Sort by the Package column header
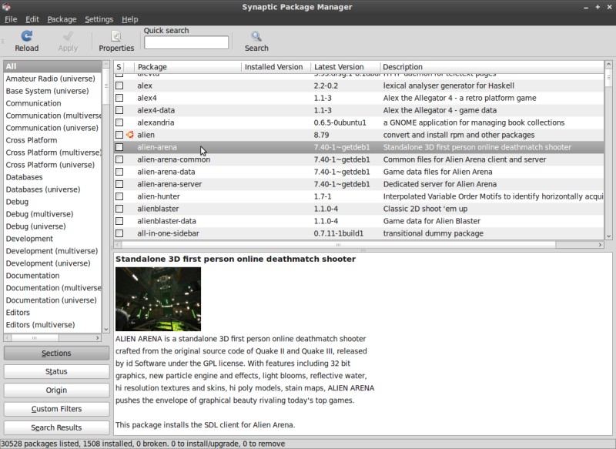 188,67
